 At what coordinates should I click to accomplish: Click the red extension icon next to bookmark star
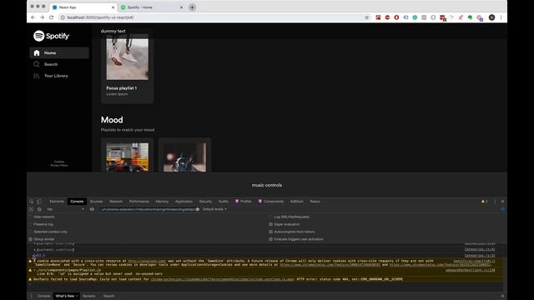pyautogui.click(x=378, y=17)
